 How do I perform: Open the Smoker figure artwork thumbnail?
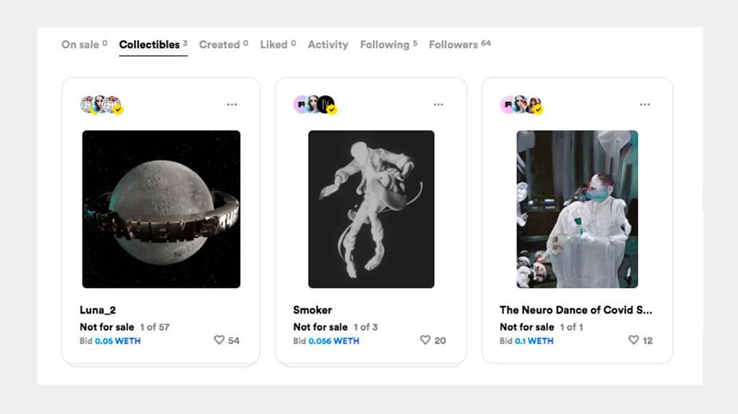tap(371, 209)
